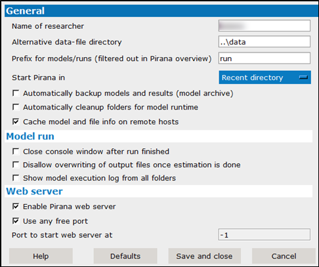
Task: Click the Port to start web server at label
Action: tap(62, 235)
